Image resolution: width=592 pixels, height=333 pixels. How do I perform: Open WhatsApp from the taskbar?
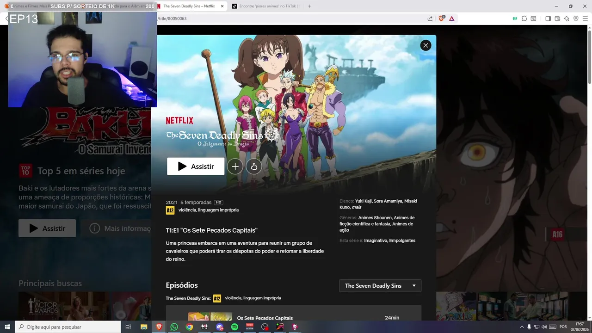point(174,327)
